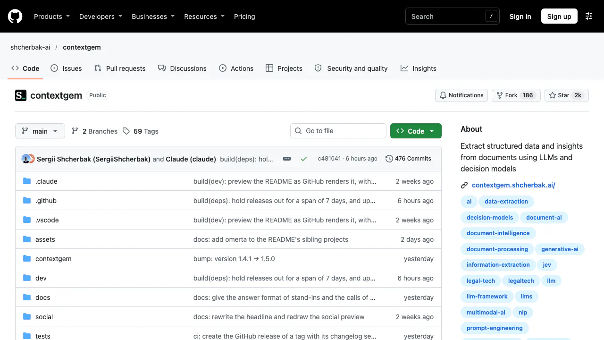Switch to the Issues tab
The height and width of the screenshot is (340, 604).
pos(66,68)
